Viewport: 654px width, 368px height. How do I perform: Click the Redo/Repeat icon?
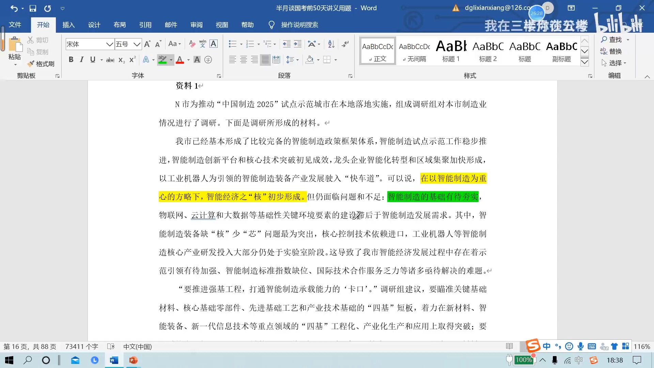47,8
